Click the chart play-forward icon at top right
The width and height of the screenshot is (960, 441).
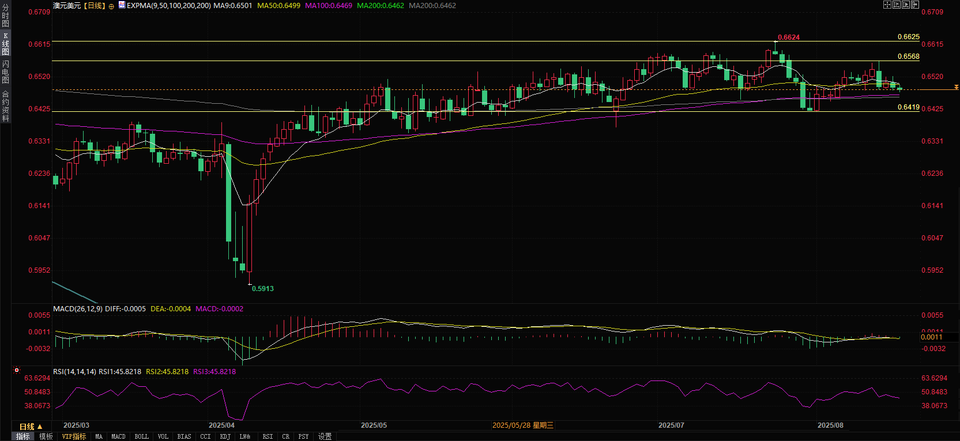[x=906, y=5]
